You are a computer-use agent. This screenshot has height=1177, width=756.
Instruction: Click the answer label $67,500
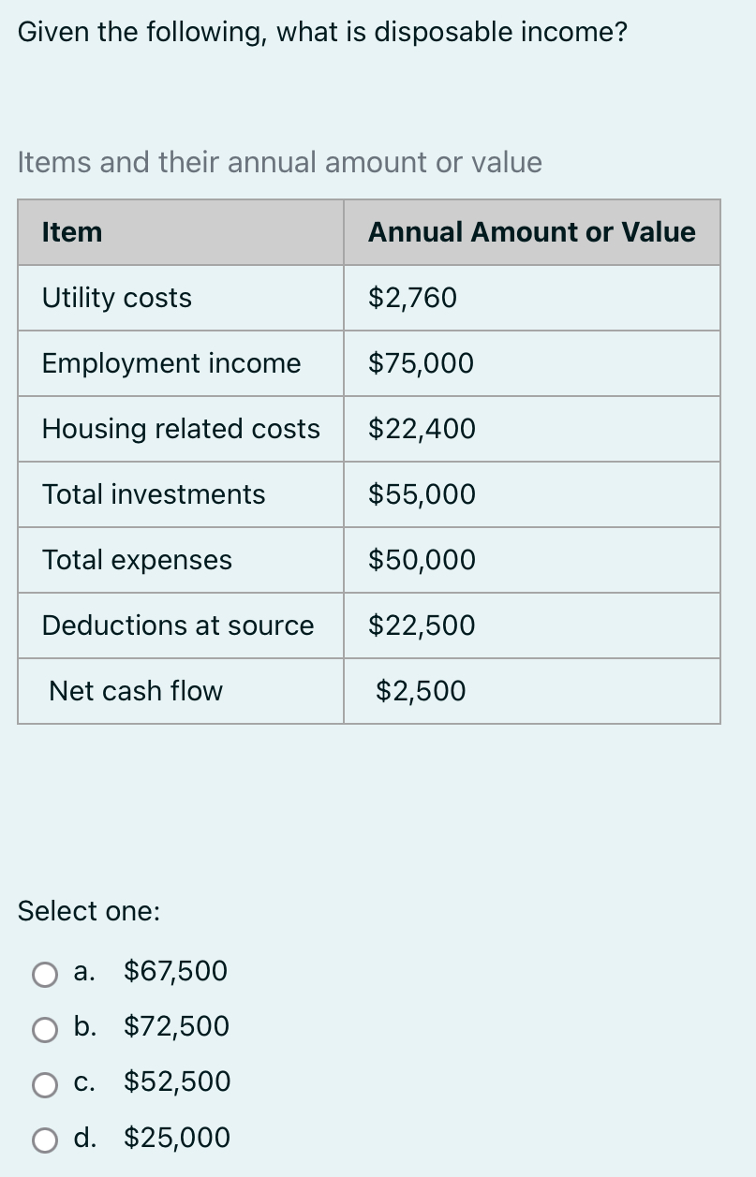(174, 972)
